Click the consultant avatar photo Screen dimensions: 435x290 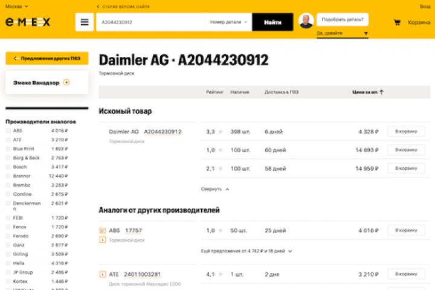pos(306,21)
